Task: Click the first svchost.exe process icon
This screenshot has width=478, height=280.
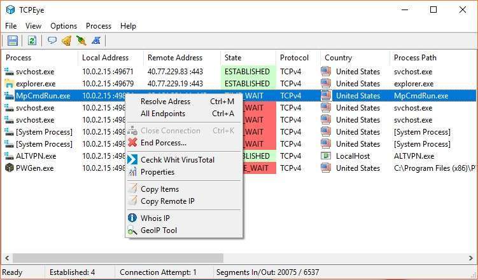Action: coord(10,72)
